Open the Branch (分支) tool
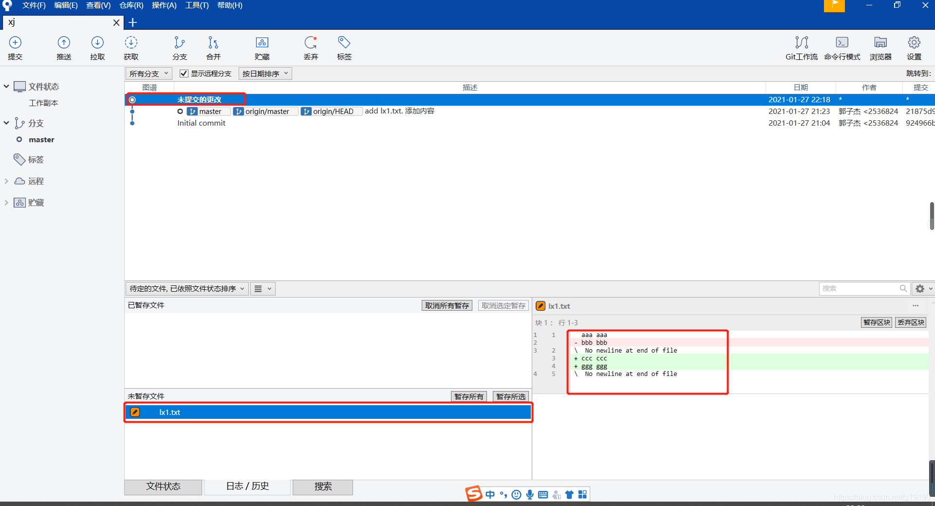 click(x=180, y=48)
